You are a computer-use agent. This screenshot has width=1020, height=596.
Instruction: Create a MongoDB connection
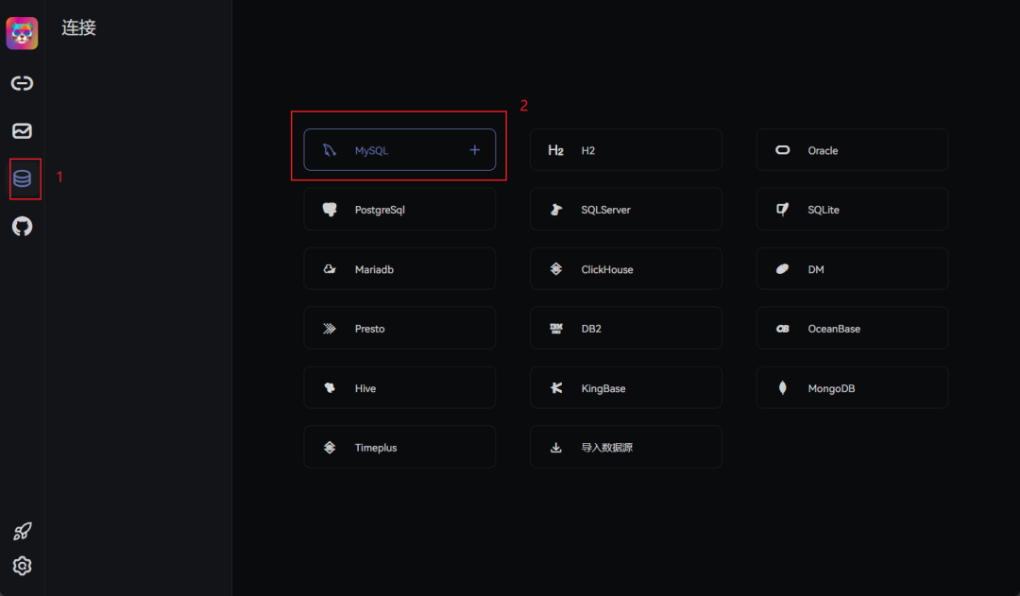pos(852,388)
